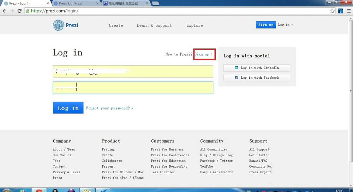The height and width of the screenshot is (192, 353).
Task: Open the Pricing footer link
Action: coord(108,149)
